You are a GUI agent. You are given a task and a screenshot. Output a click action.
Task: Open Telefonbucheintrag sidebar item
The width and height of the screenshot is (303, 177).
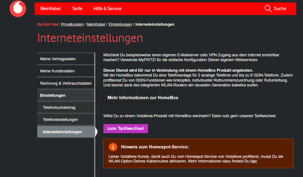[66, 108]
